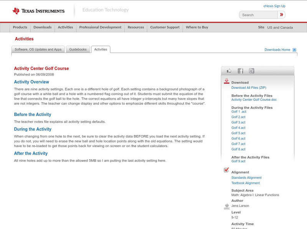Image resolution: width=307 pixels, height=229 pixels.
Task: Click the red Activities page heading
Action: tap(24, 39)
